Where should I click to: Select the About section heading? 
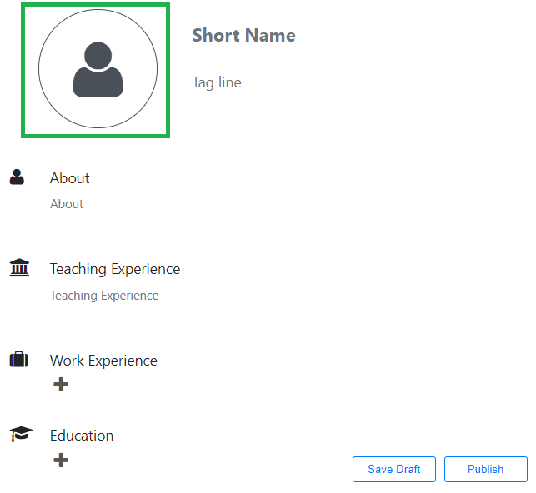(x=70, y=178)
